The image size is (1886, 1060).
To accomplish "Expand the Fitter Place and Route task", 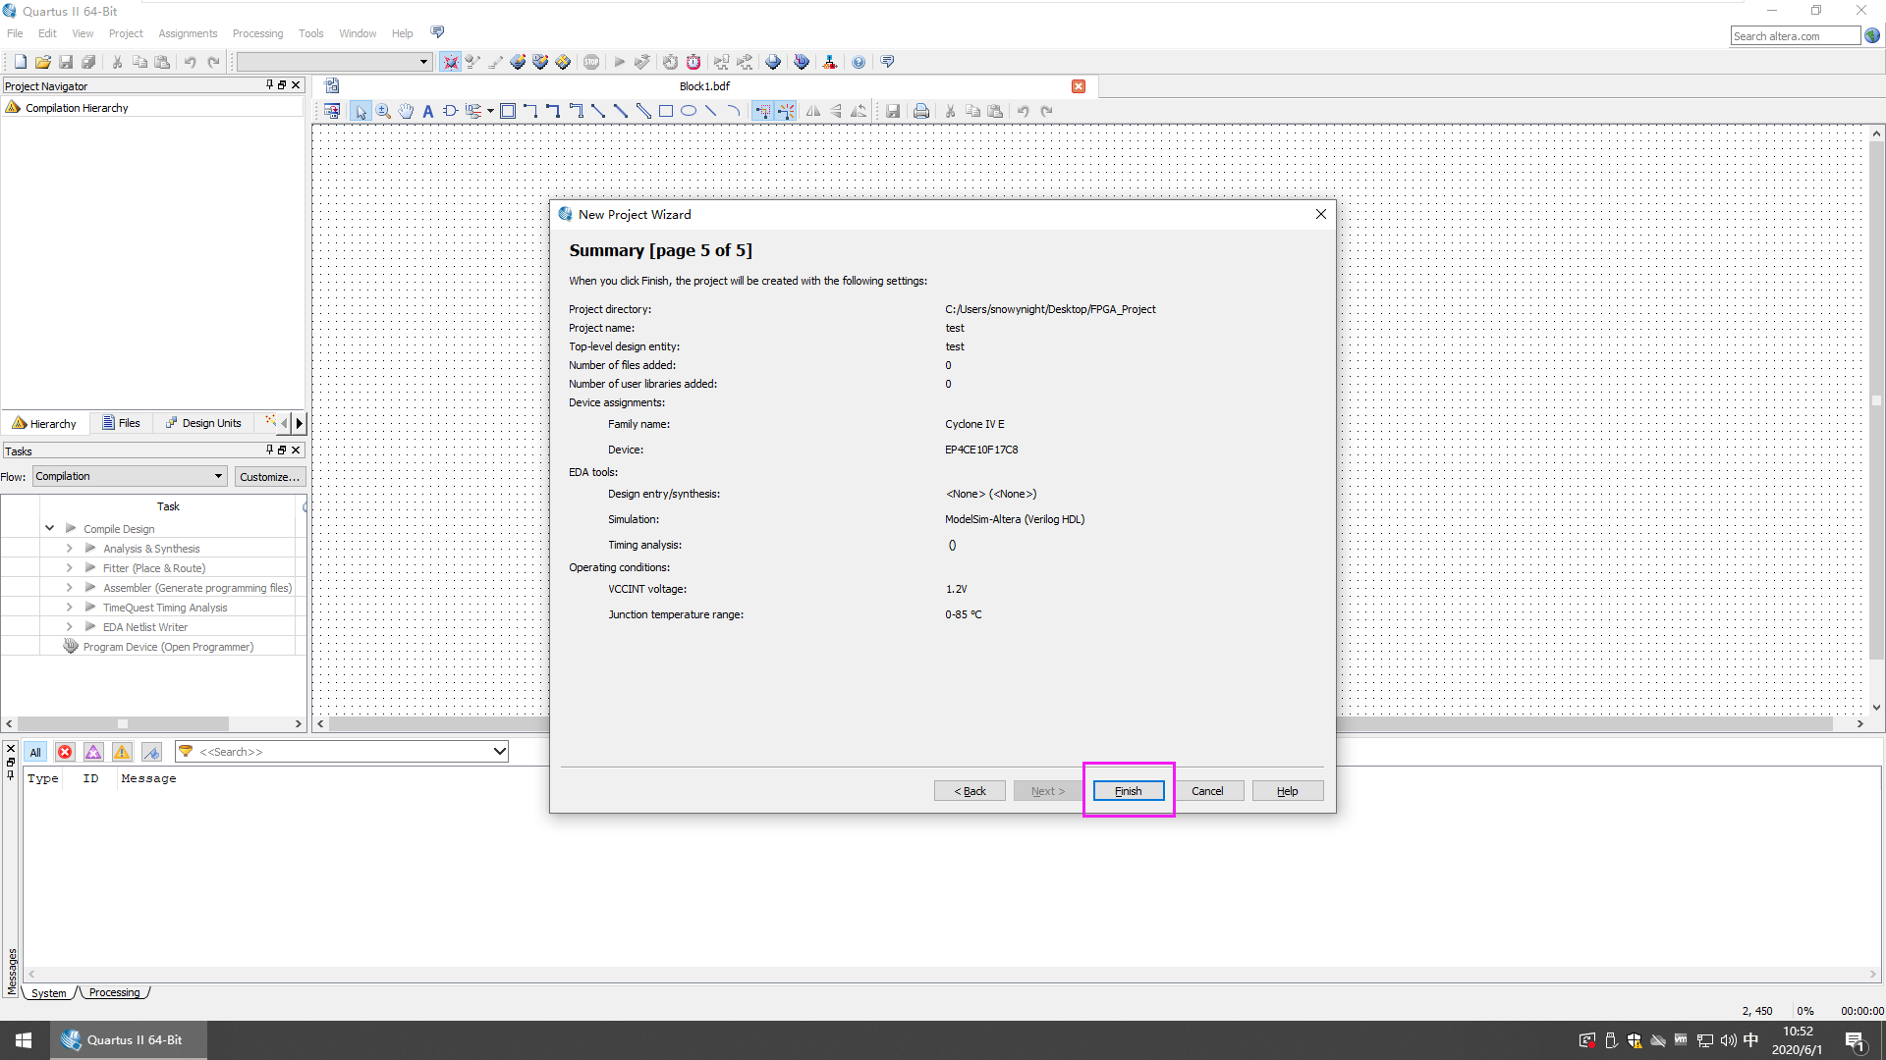I will [x=69, y=567].
